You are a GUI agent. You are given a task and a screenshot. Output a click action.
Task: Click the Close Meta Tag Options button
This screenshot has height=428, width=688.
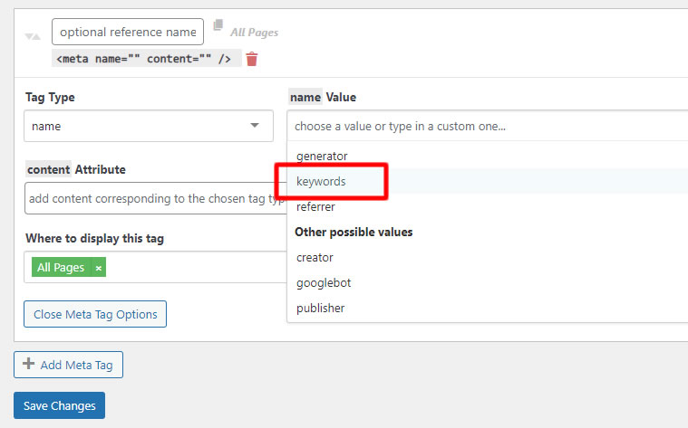[x=95, y=314]
